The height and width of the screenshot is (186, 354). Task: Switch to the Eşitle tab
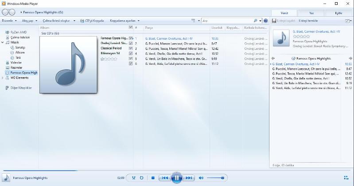338,13
